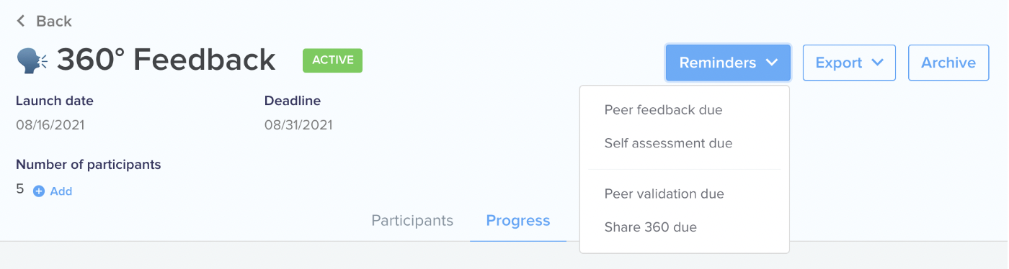
Task: Choose Self assessment due reminder
Action: pos(668,143)
